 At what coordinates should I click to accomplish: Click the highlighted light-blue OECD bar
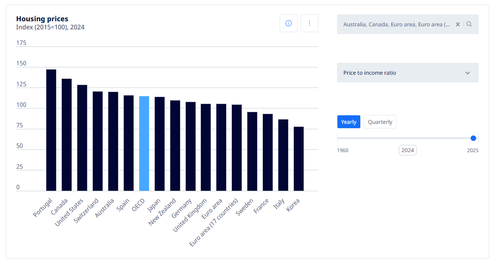tap(144, 143)
